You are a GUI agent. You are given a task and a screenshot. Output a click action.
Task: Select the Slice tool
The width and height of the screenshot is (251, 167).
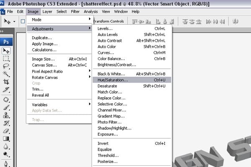coord(6,90)
